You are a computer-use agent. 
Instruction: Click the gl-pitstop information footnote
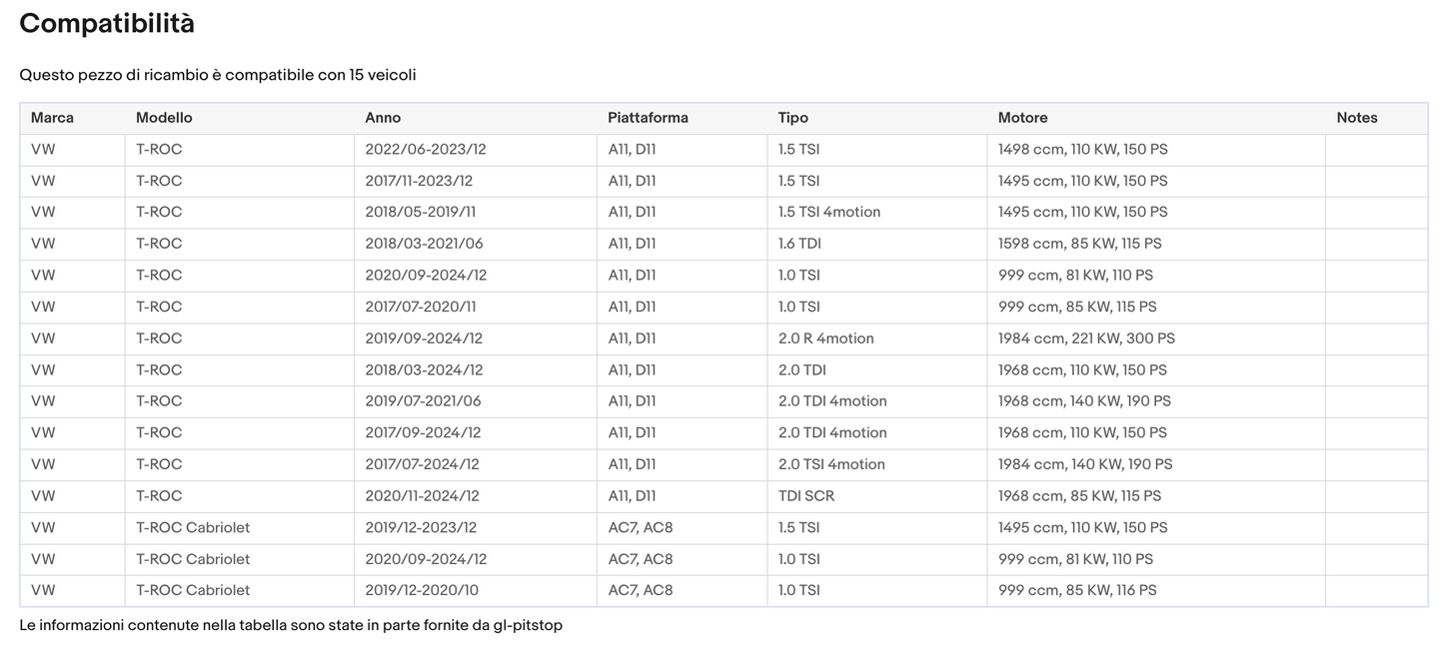[291, 625]
